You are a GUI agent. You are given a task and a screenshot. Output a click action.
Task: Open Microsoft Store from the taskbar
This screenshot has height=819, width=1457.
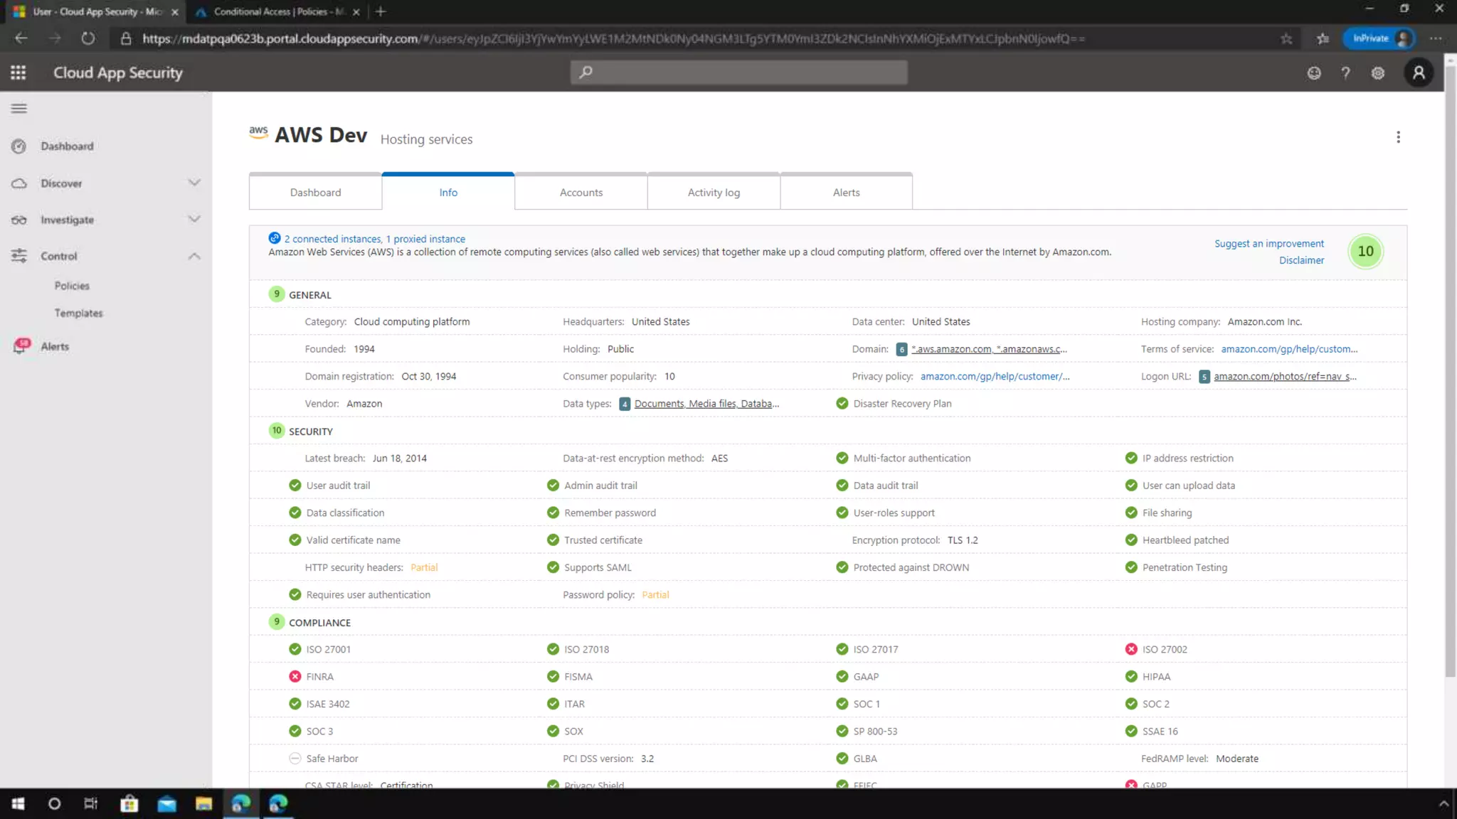pos(129,803)
